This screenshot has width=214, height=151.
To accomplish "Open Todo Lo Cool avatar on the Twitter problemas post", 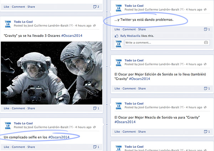I will [x=119, y=8].
